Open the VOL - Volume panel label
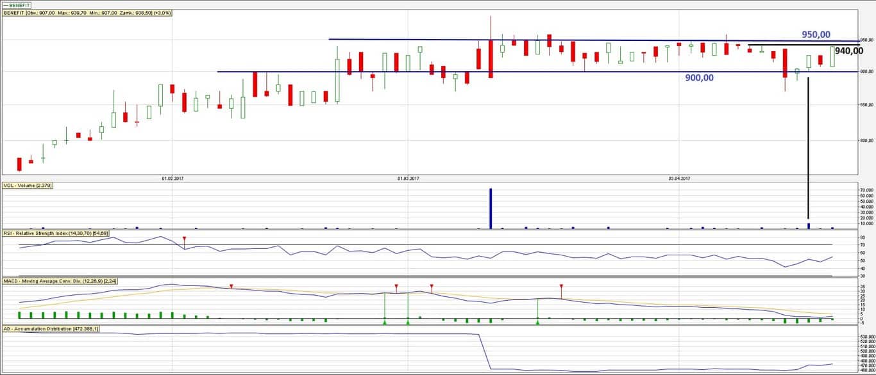 28,186
